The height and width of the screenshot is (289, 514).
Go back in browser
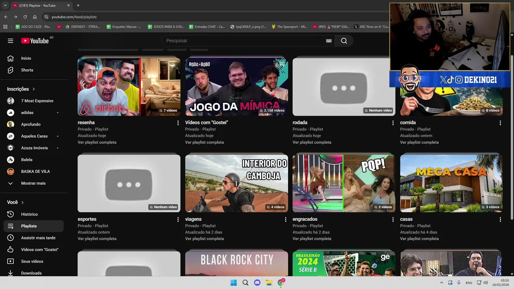tap(6, 17)
